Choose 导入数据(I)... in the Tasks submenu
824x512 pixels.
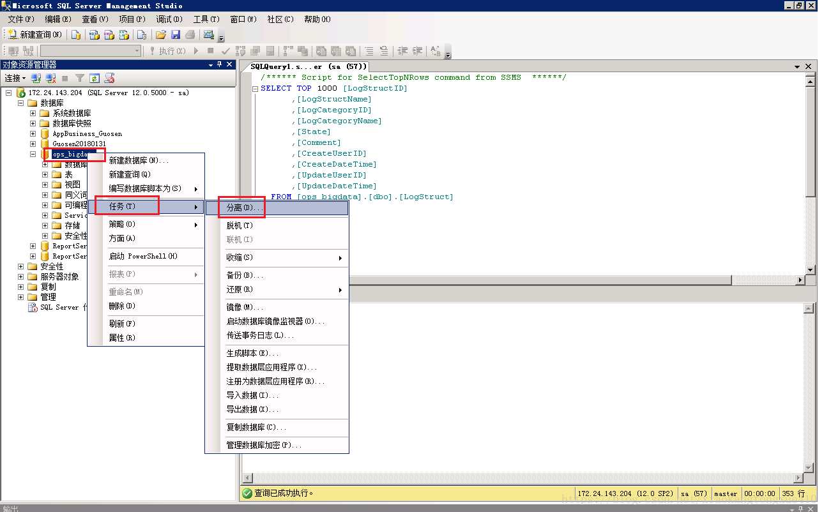[277, 395]
